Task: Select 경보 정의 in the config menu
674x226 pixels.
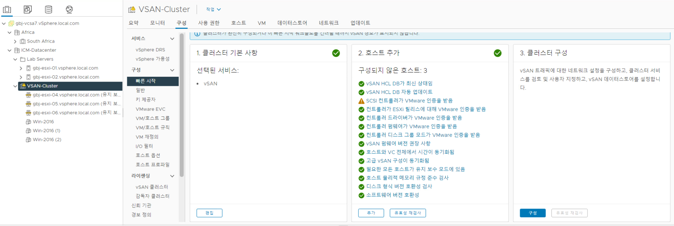Action: pyautogui.click(x=141, y=215)
